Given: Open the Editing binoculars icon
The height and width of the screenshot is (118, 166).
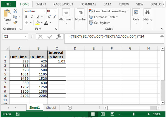Looking at the screenshot, I should [x=147, y=12].
